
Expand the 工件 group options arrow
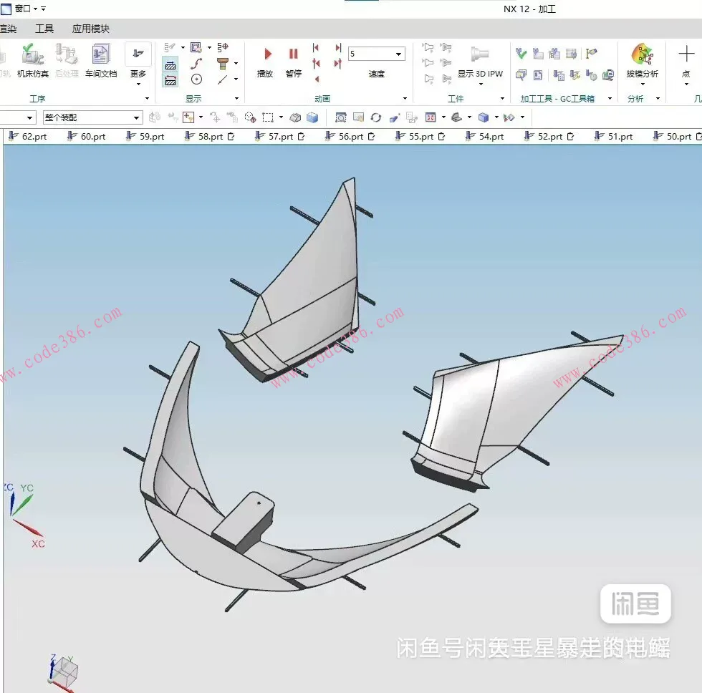502,98
